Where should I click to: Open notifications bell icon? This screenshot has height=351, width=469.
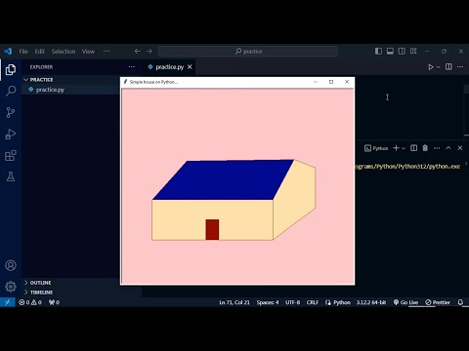[x=460, y=302]
